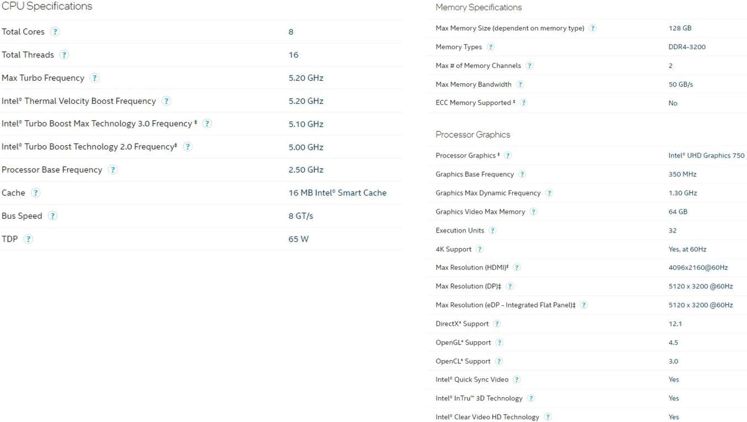This screenshot has height=422, width=747.
Task: Click the DirectX Support help icon
Action: pyautogui.click(x=497, y=324)
